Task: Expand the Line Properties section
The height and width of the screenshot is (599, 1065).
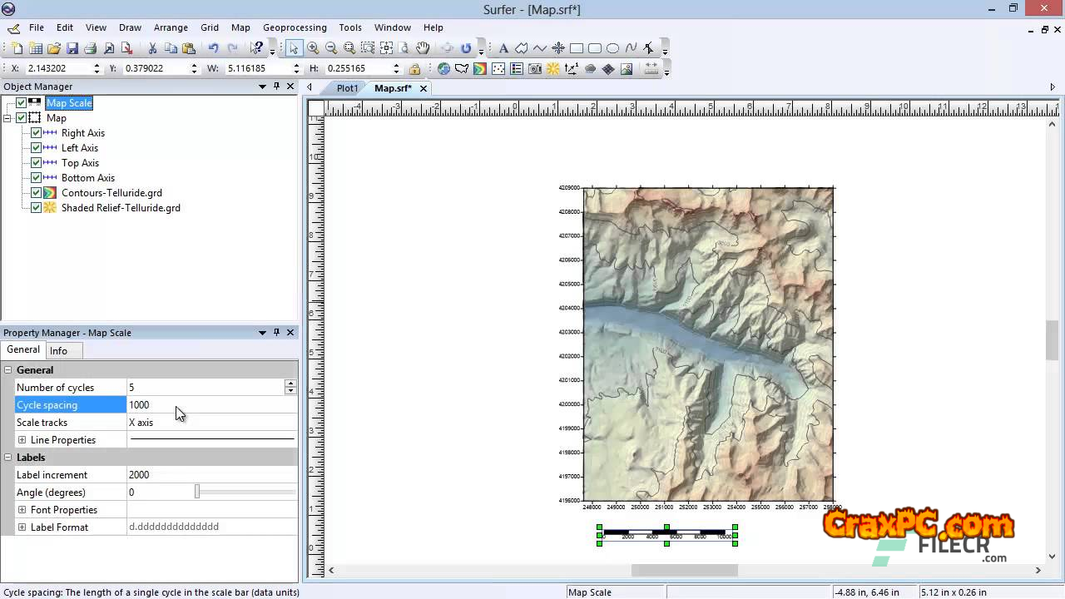Action: pyautogui.click(x=22, y=440)
